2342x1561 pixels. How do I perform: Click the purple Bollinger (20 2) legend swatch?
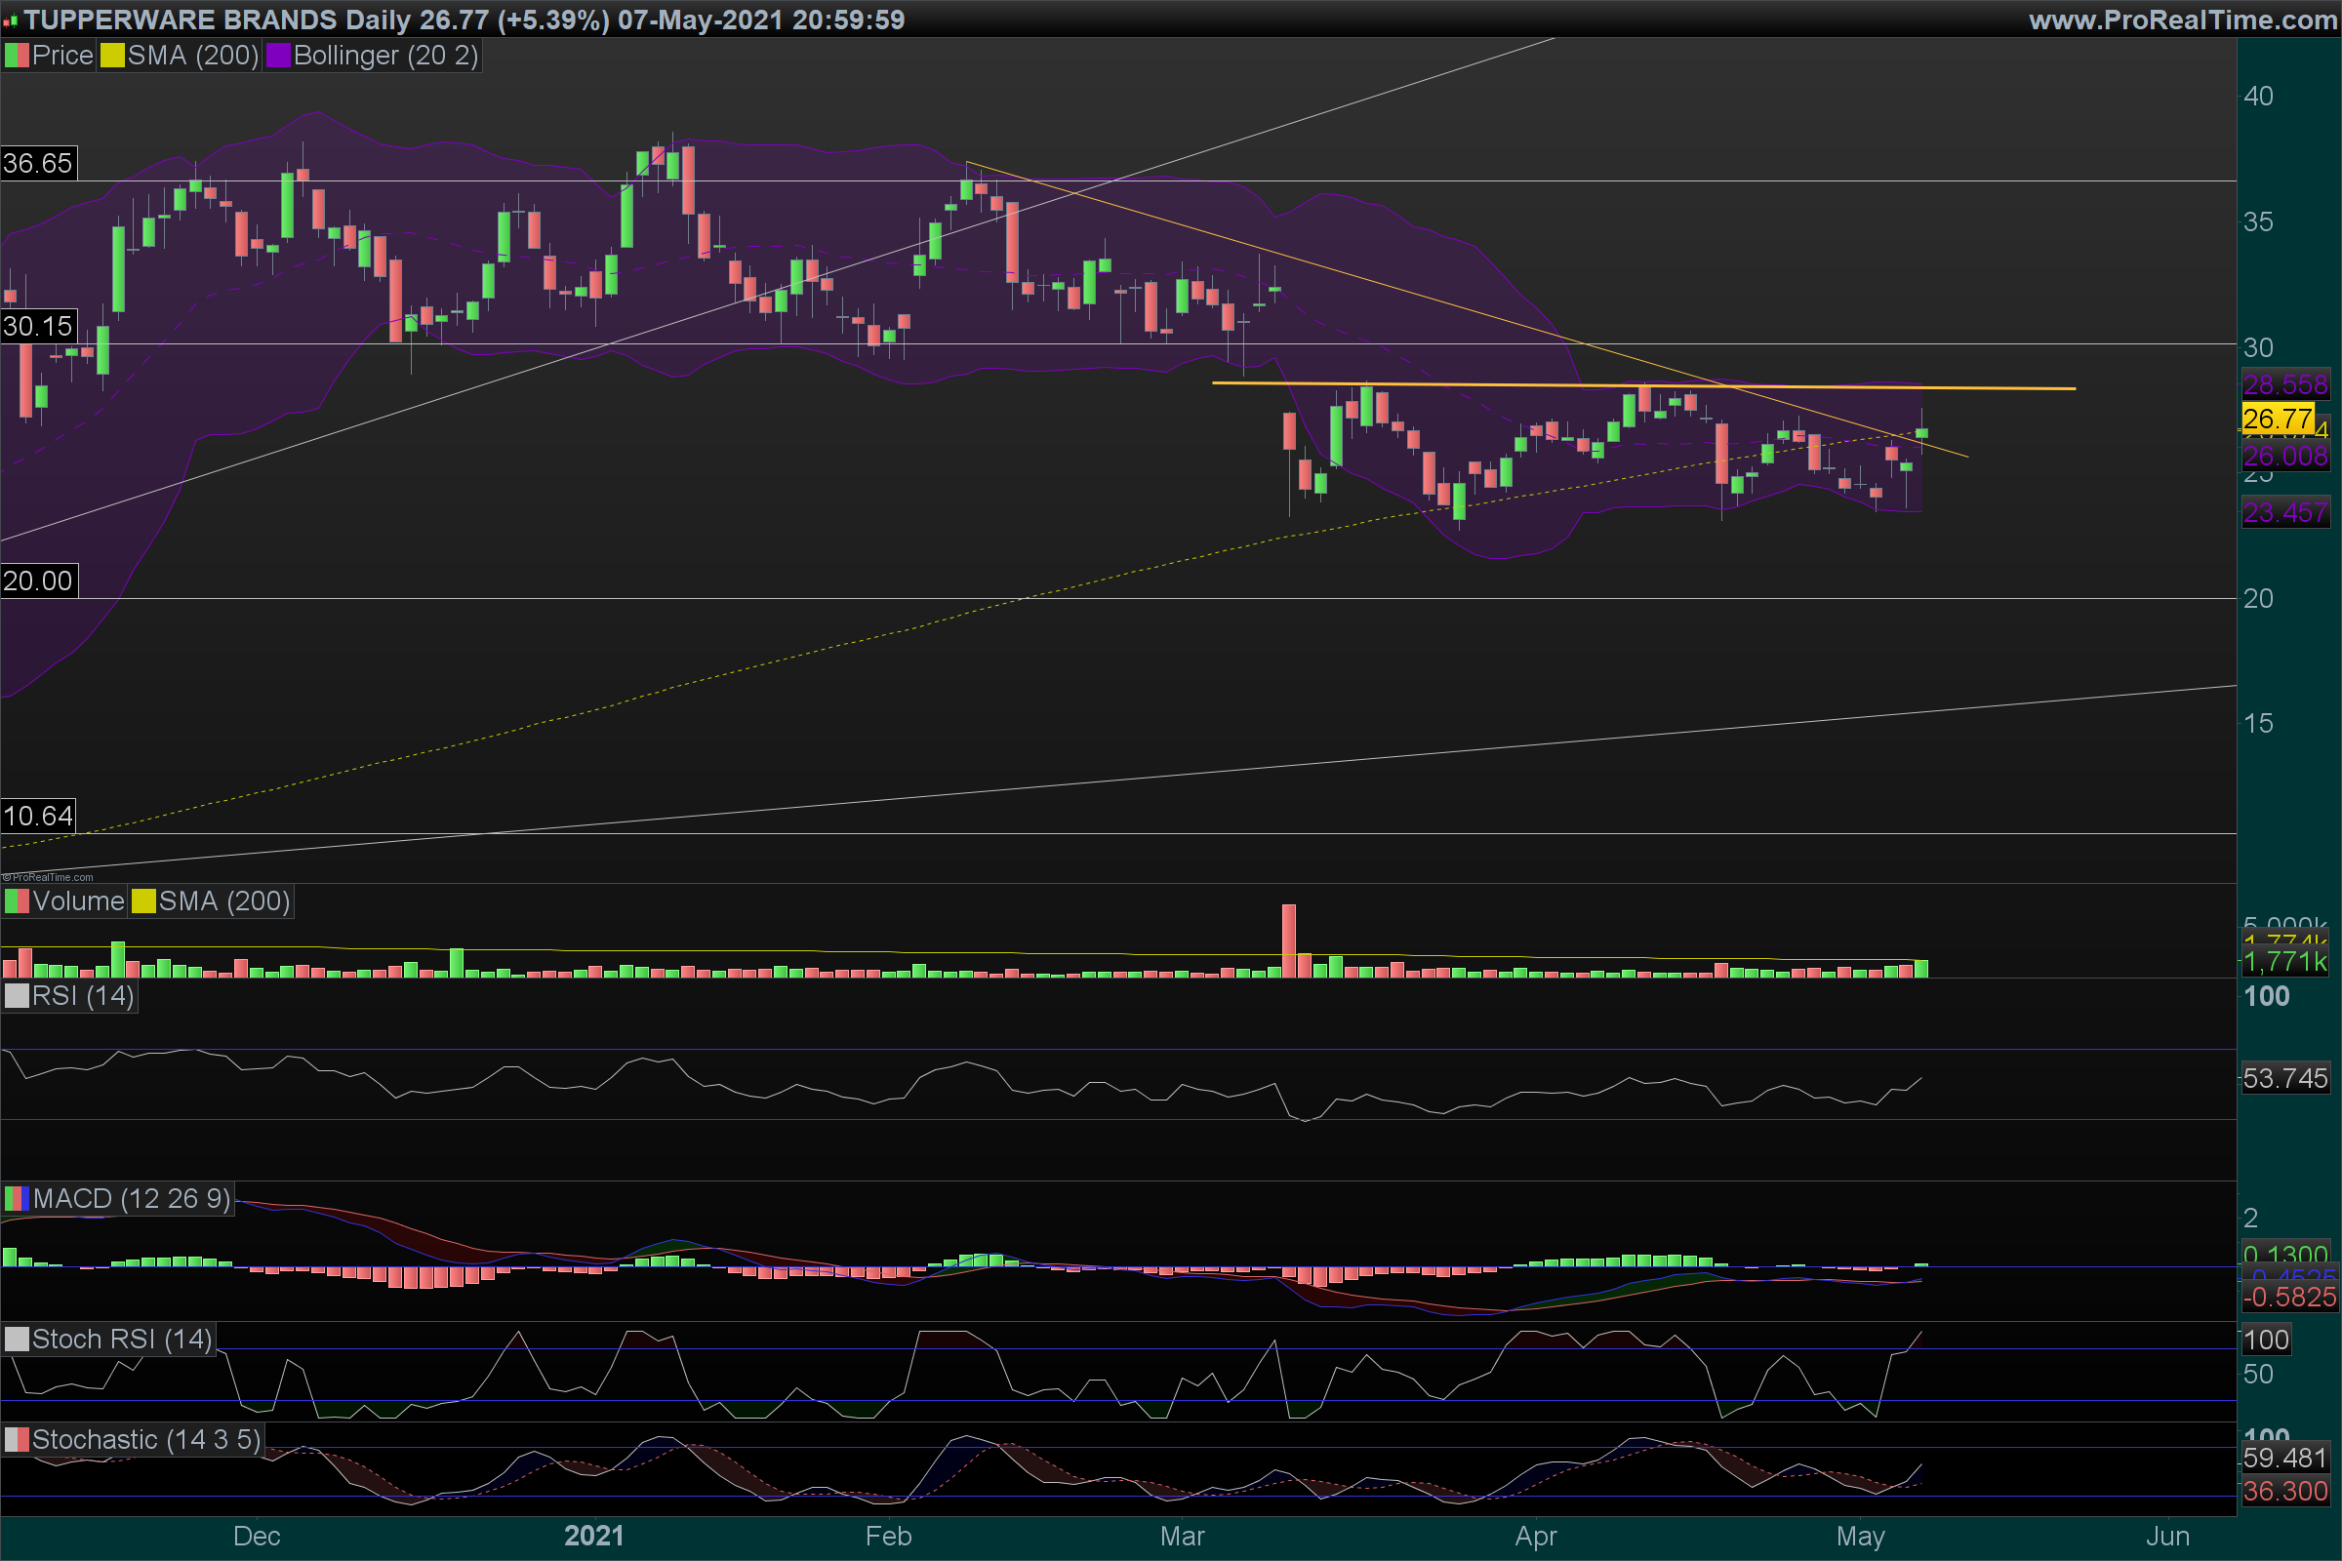coord(278,56)
